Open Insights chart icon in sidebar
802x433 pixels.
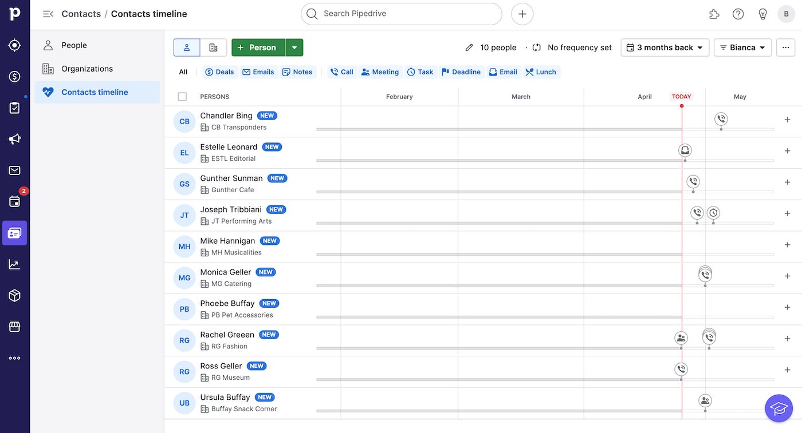(15, 264)
